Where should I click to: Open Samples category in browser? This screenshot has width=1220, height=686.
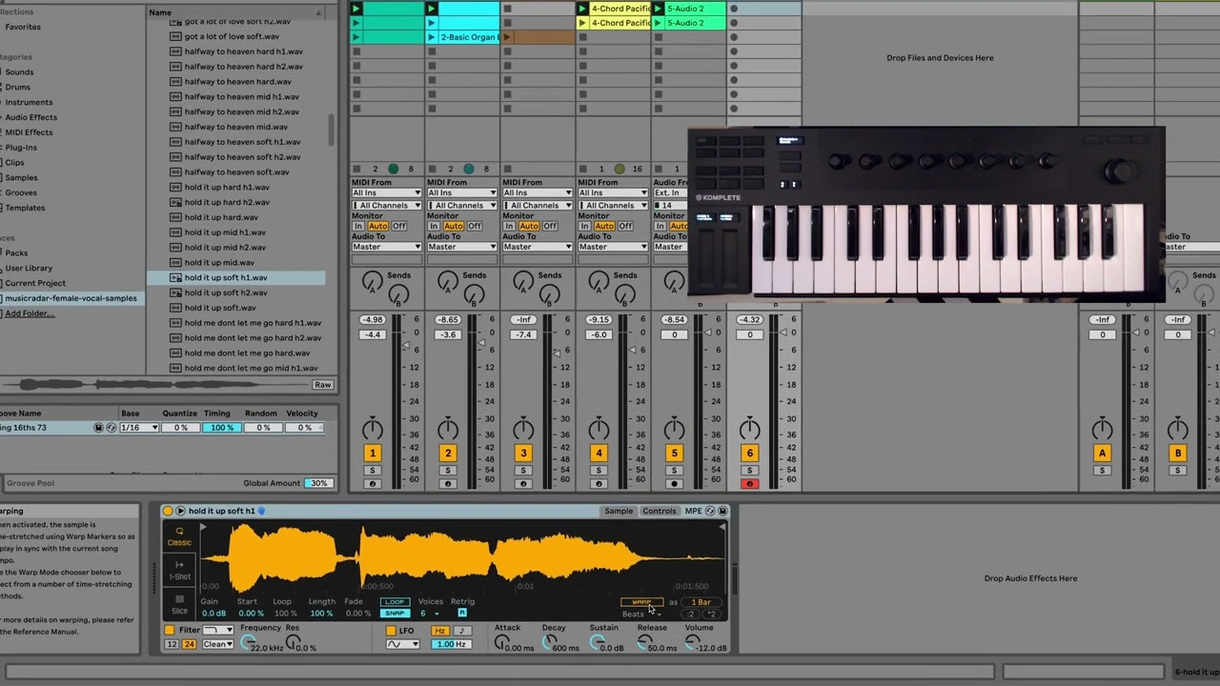(x=21, y=177)
